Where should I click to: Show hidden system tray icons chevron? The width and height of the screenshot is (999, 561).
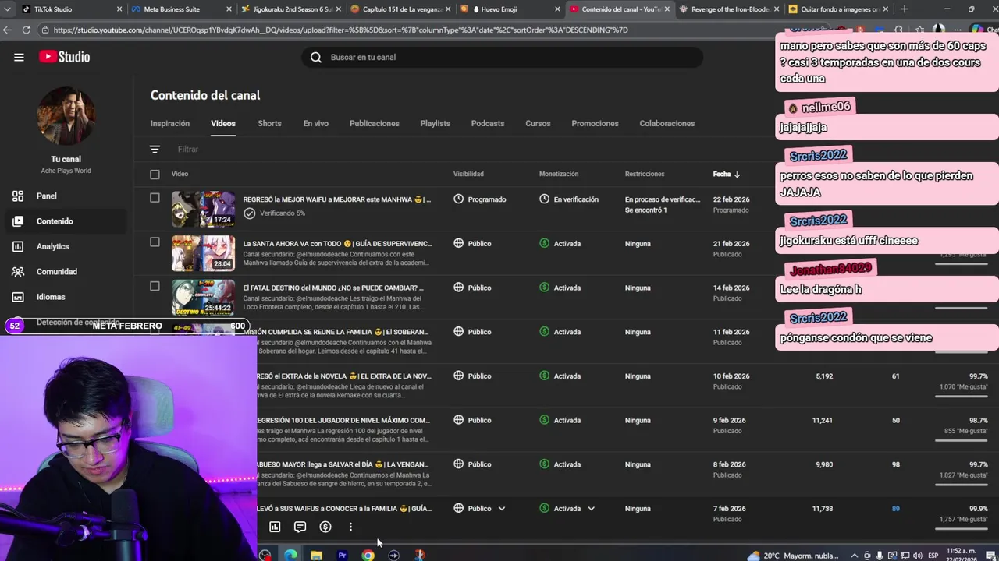[854, 556]
